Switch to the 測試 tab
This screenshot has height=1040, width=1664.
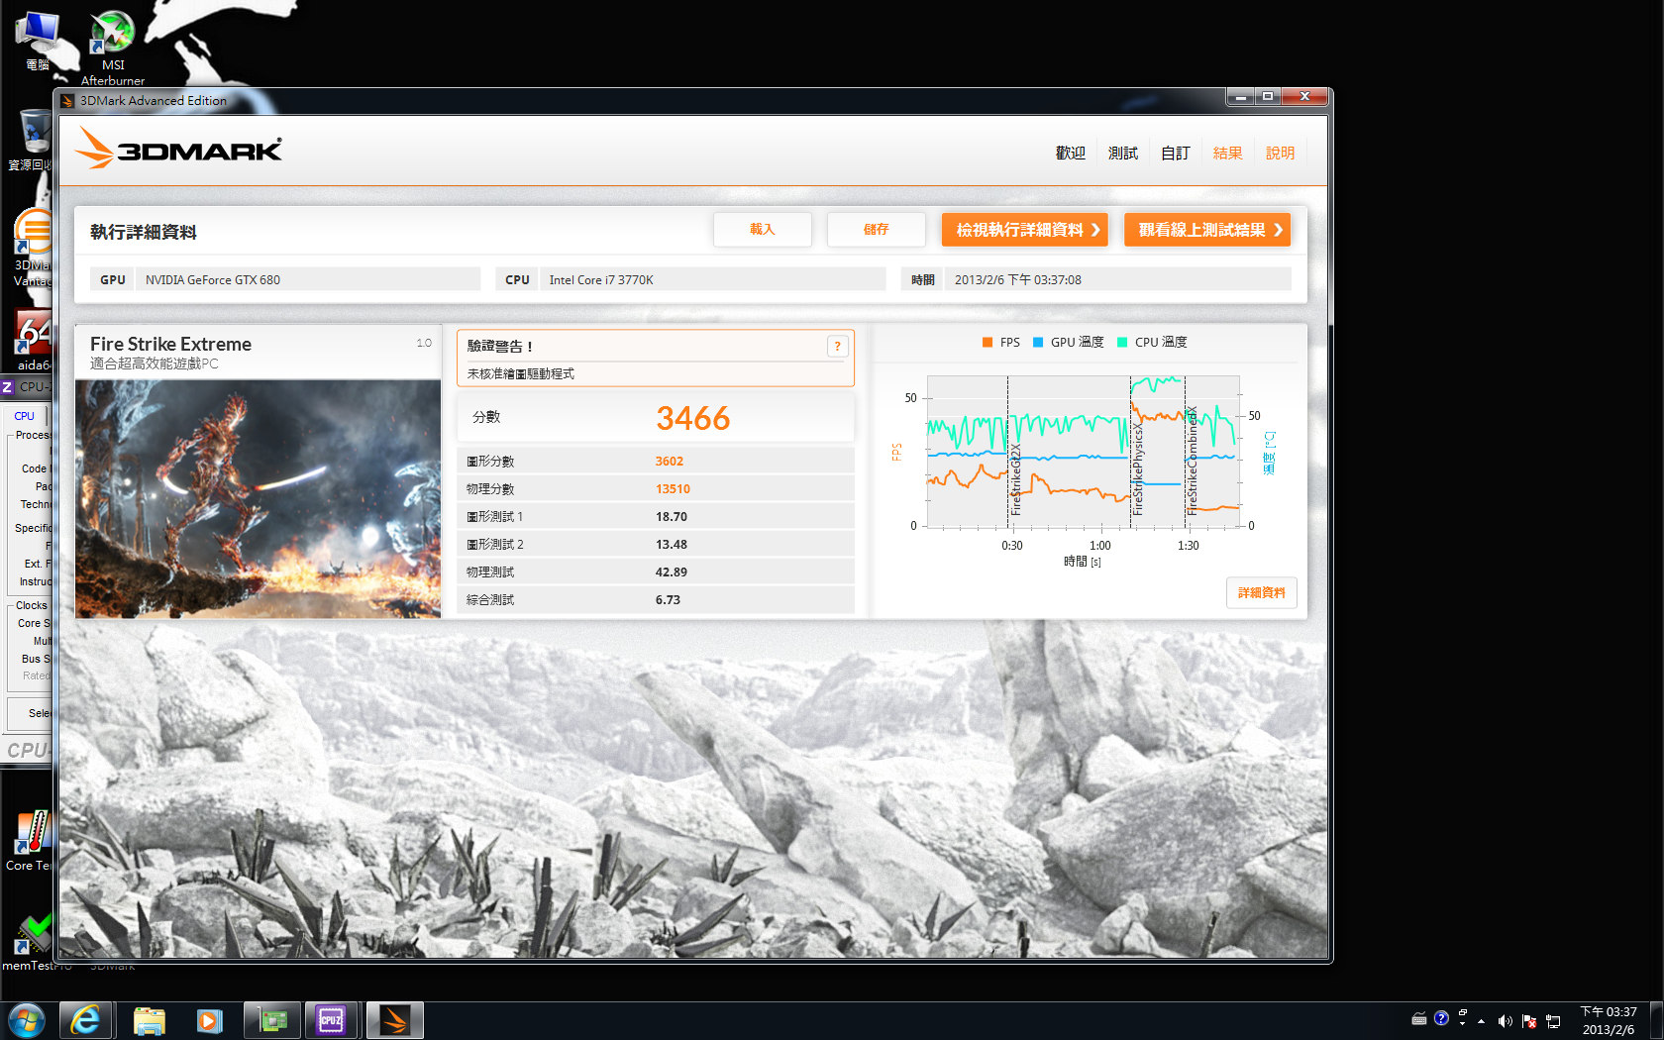(x=1123, y=153)
